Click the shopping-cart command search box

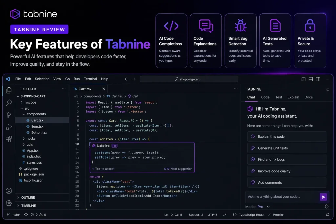189,79
